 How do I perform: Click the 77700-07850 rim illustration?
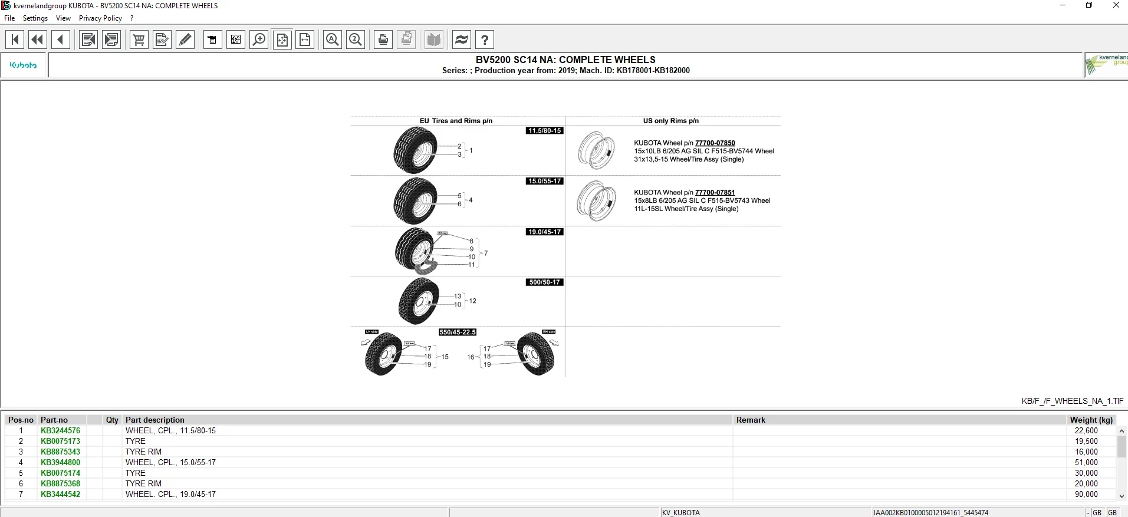coord(597,150)
